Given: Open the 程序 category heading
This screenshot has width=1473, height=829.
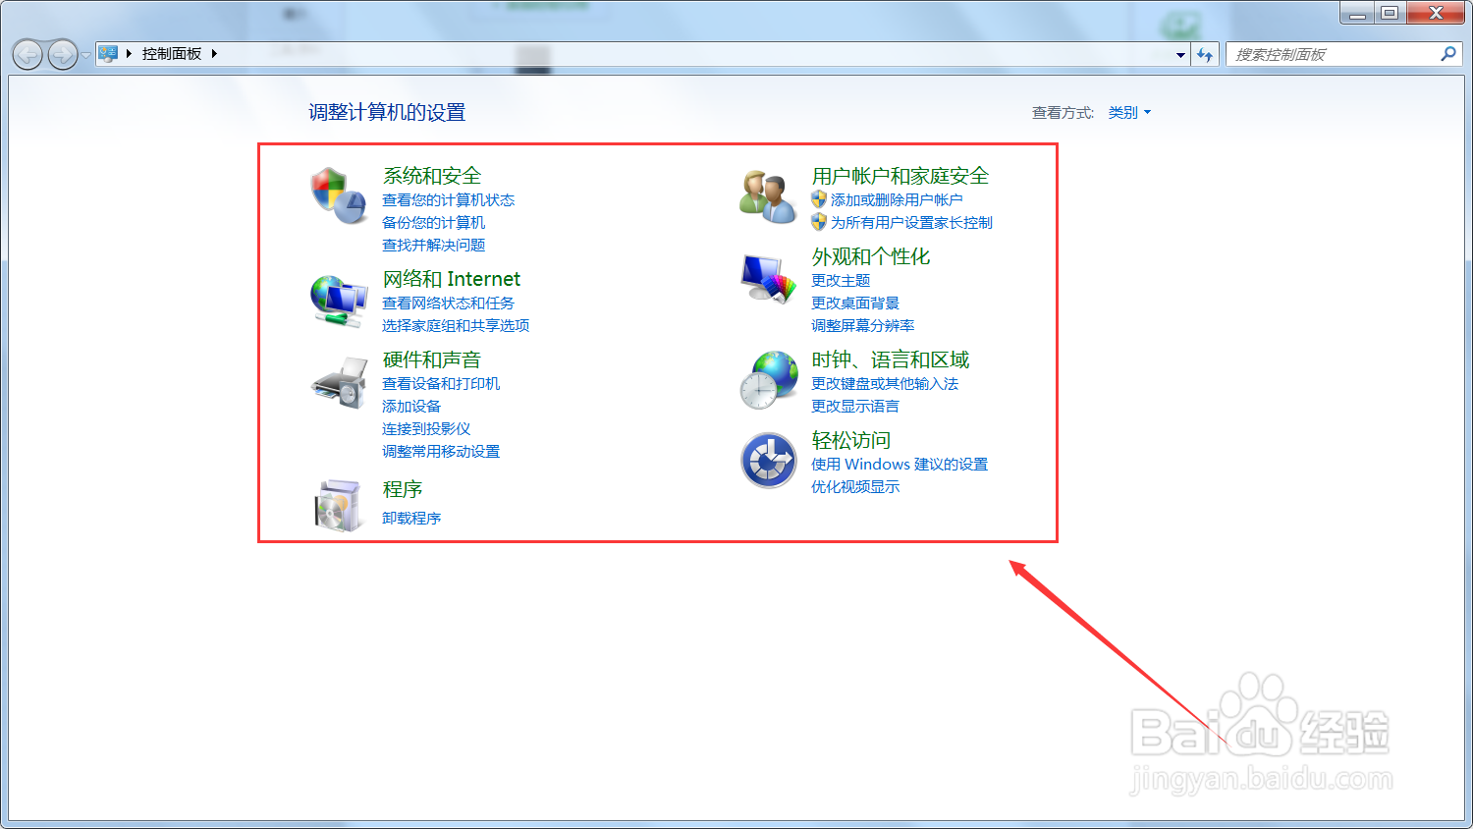Looking at the screenshot, I should coord(403,489).
